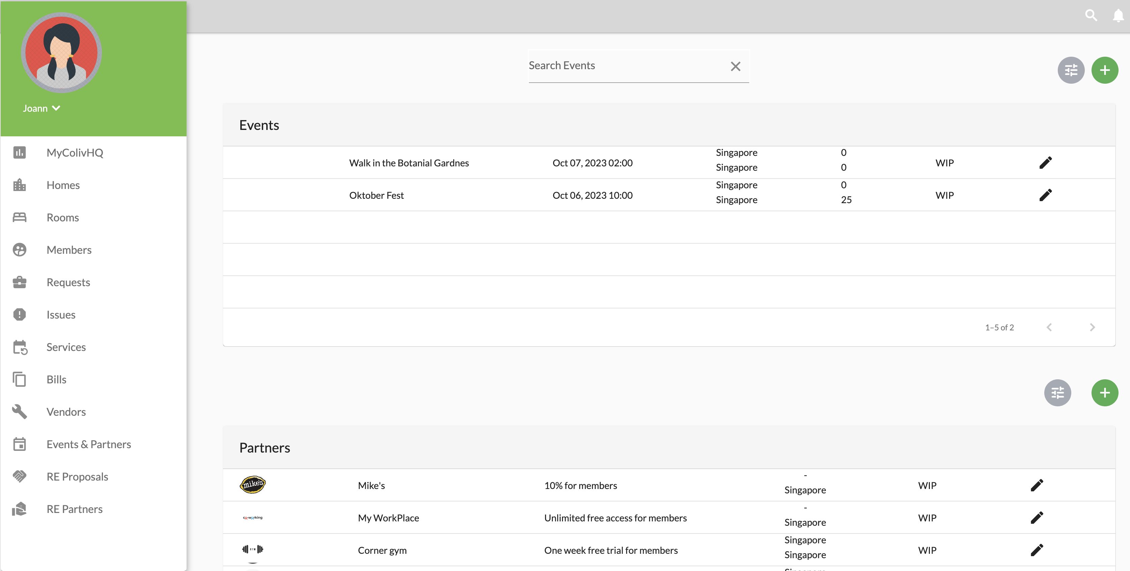Edit the Corner gym partner entry

(x=1037, y=550)
